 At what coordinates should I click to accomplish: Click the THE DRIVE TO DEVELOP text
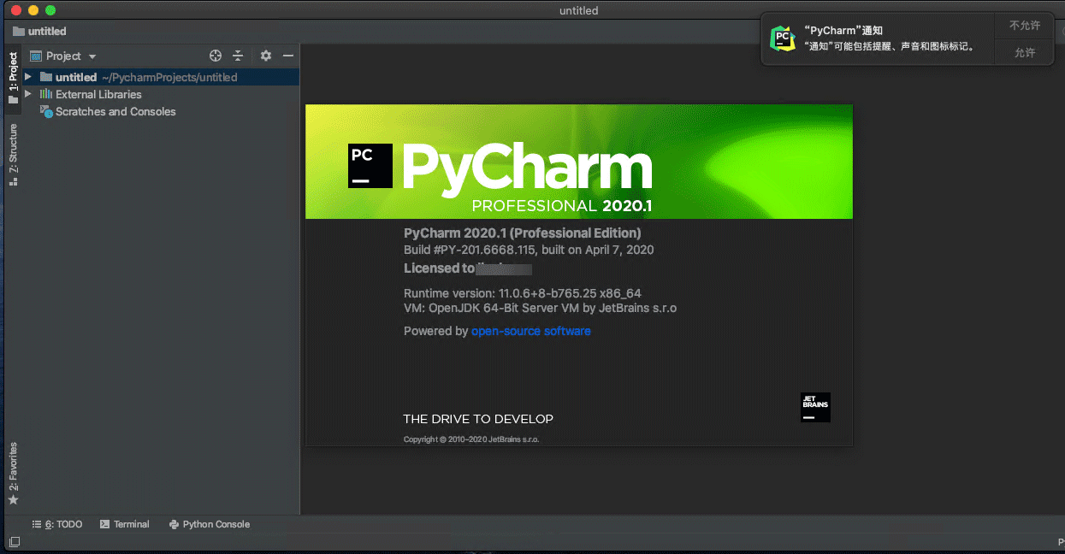coord(478,419)
